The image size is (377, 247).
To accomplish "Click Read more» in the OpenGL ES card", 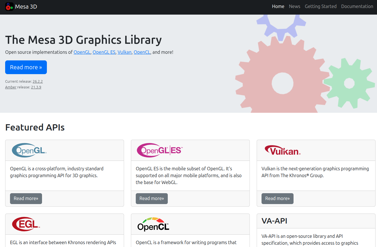I will [152, 199].
